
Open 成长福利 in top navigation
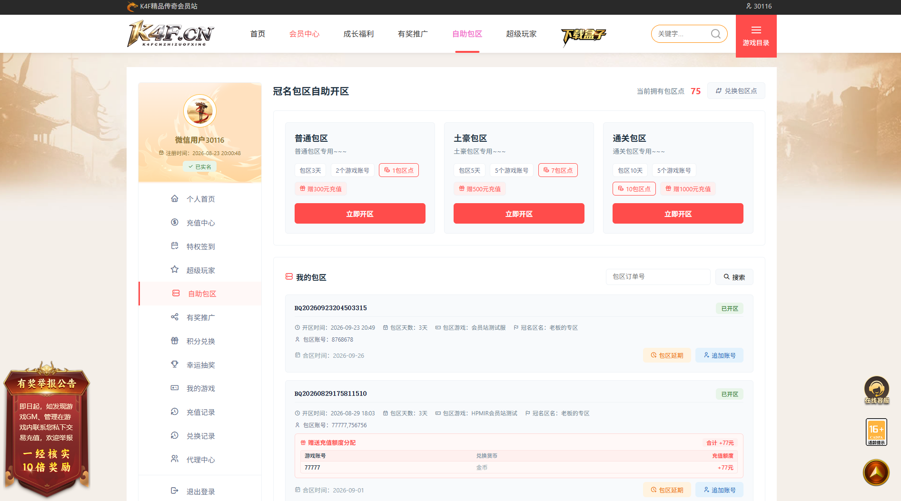click(x=358, y=34)
